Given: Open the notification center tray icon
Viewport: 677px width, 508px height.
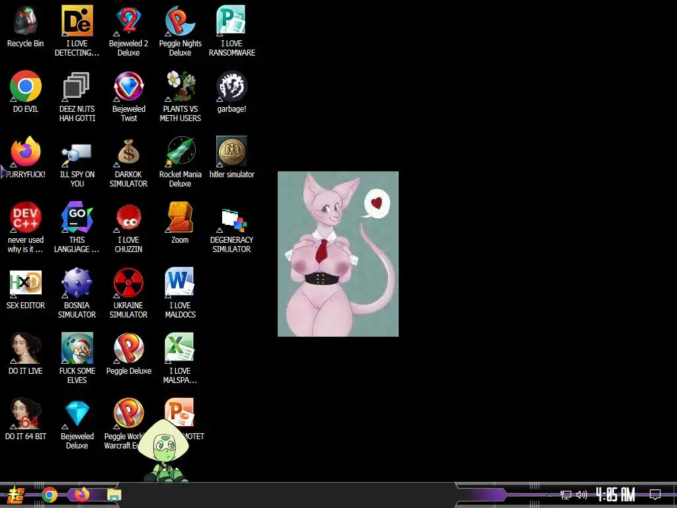Looking at the screenshot, I should point(655,495).
